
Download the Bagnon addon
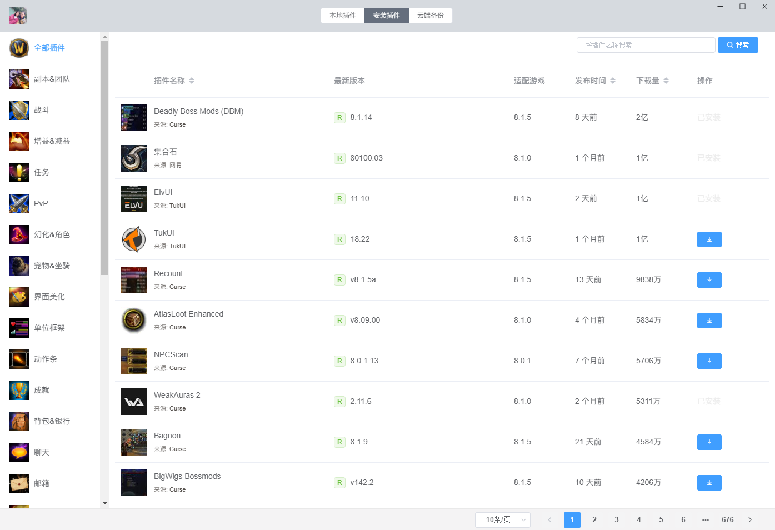(709, 442)
